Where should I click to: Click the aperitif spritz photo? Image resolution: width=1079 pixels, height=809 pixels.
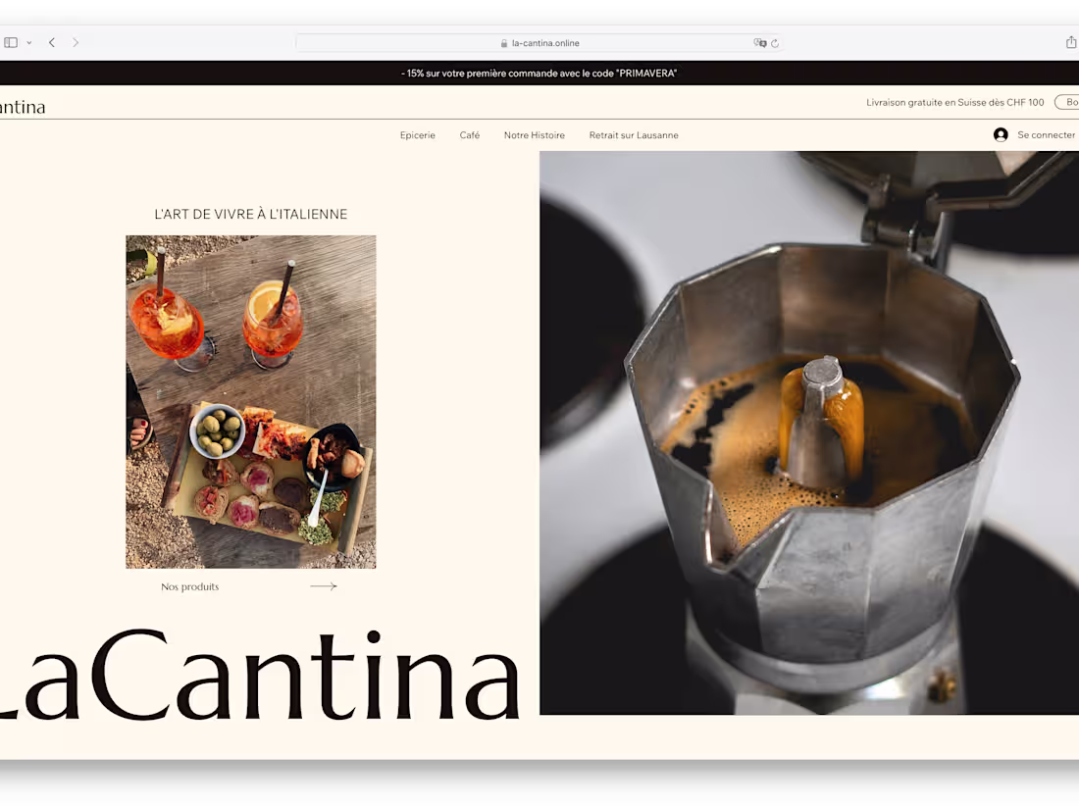250,401
